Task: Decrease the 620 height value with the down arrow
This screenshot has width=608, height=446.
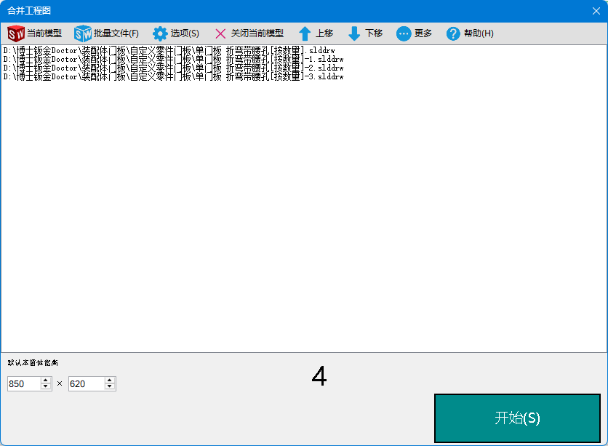Action: tap(110, 386)
